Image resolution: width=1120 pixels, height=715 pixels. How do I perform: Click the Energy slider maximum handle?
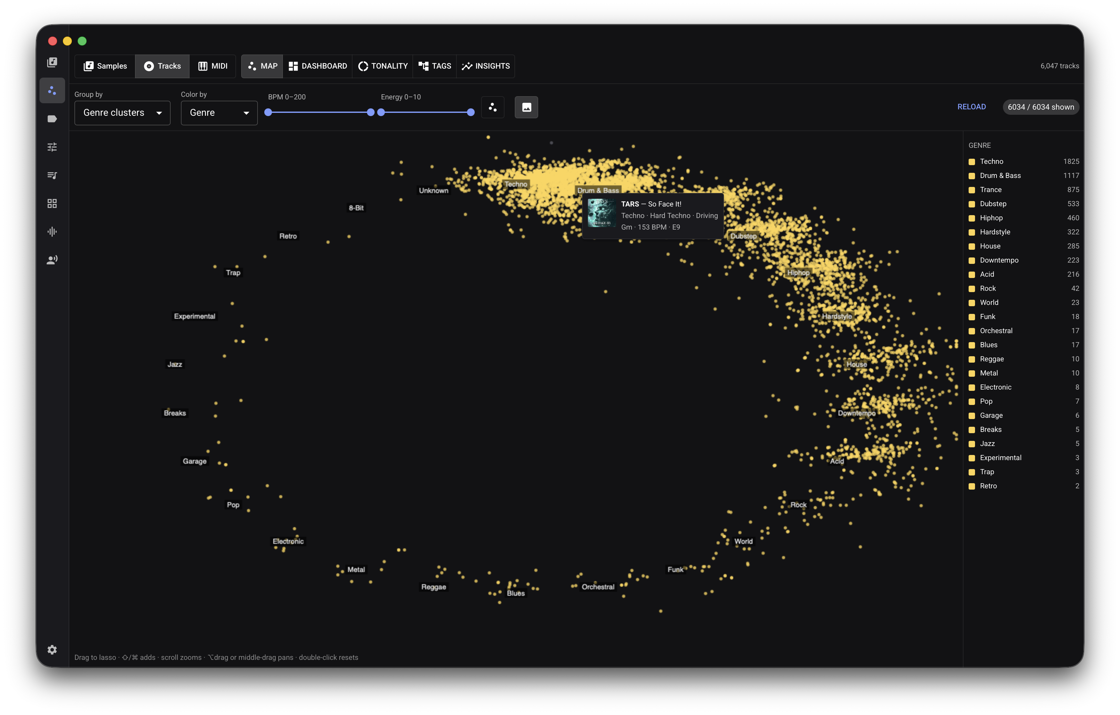point(471,113)
